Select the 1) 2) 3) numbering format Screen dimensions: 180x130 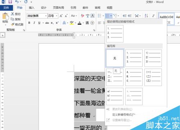153,58
